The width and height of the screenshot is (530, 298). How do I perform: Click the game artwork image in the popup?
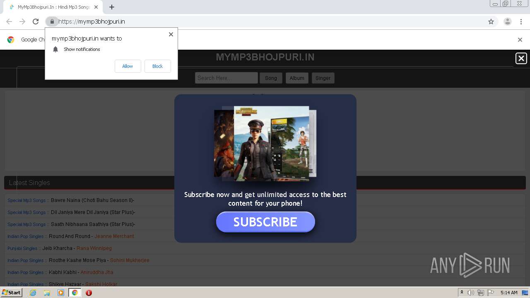(265, 143)
